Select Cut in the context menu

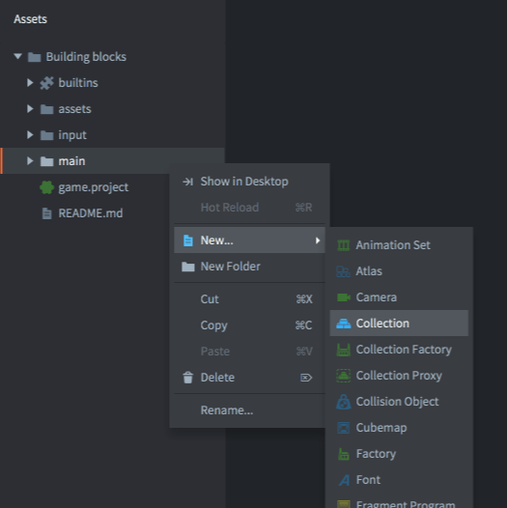pyautogui.click(x=249, y=299)
